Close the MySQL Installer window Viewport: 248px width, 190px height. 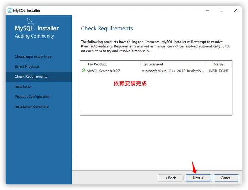236,10
